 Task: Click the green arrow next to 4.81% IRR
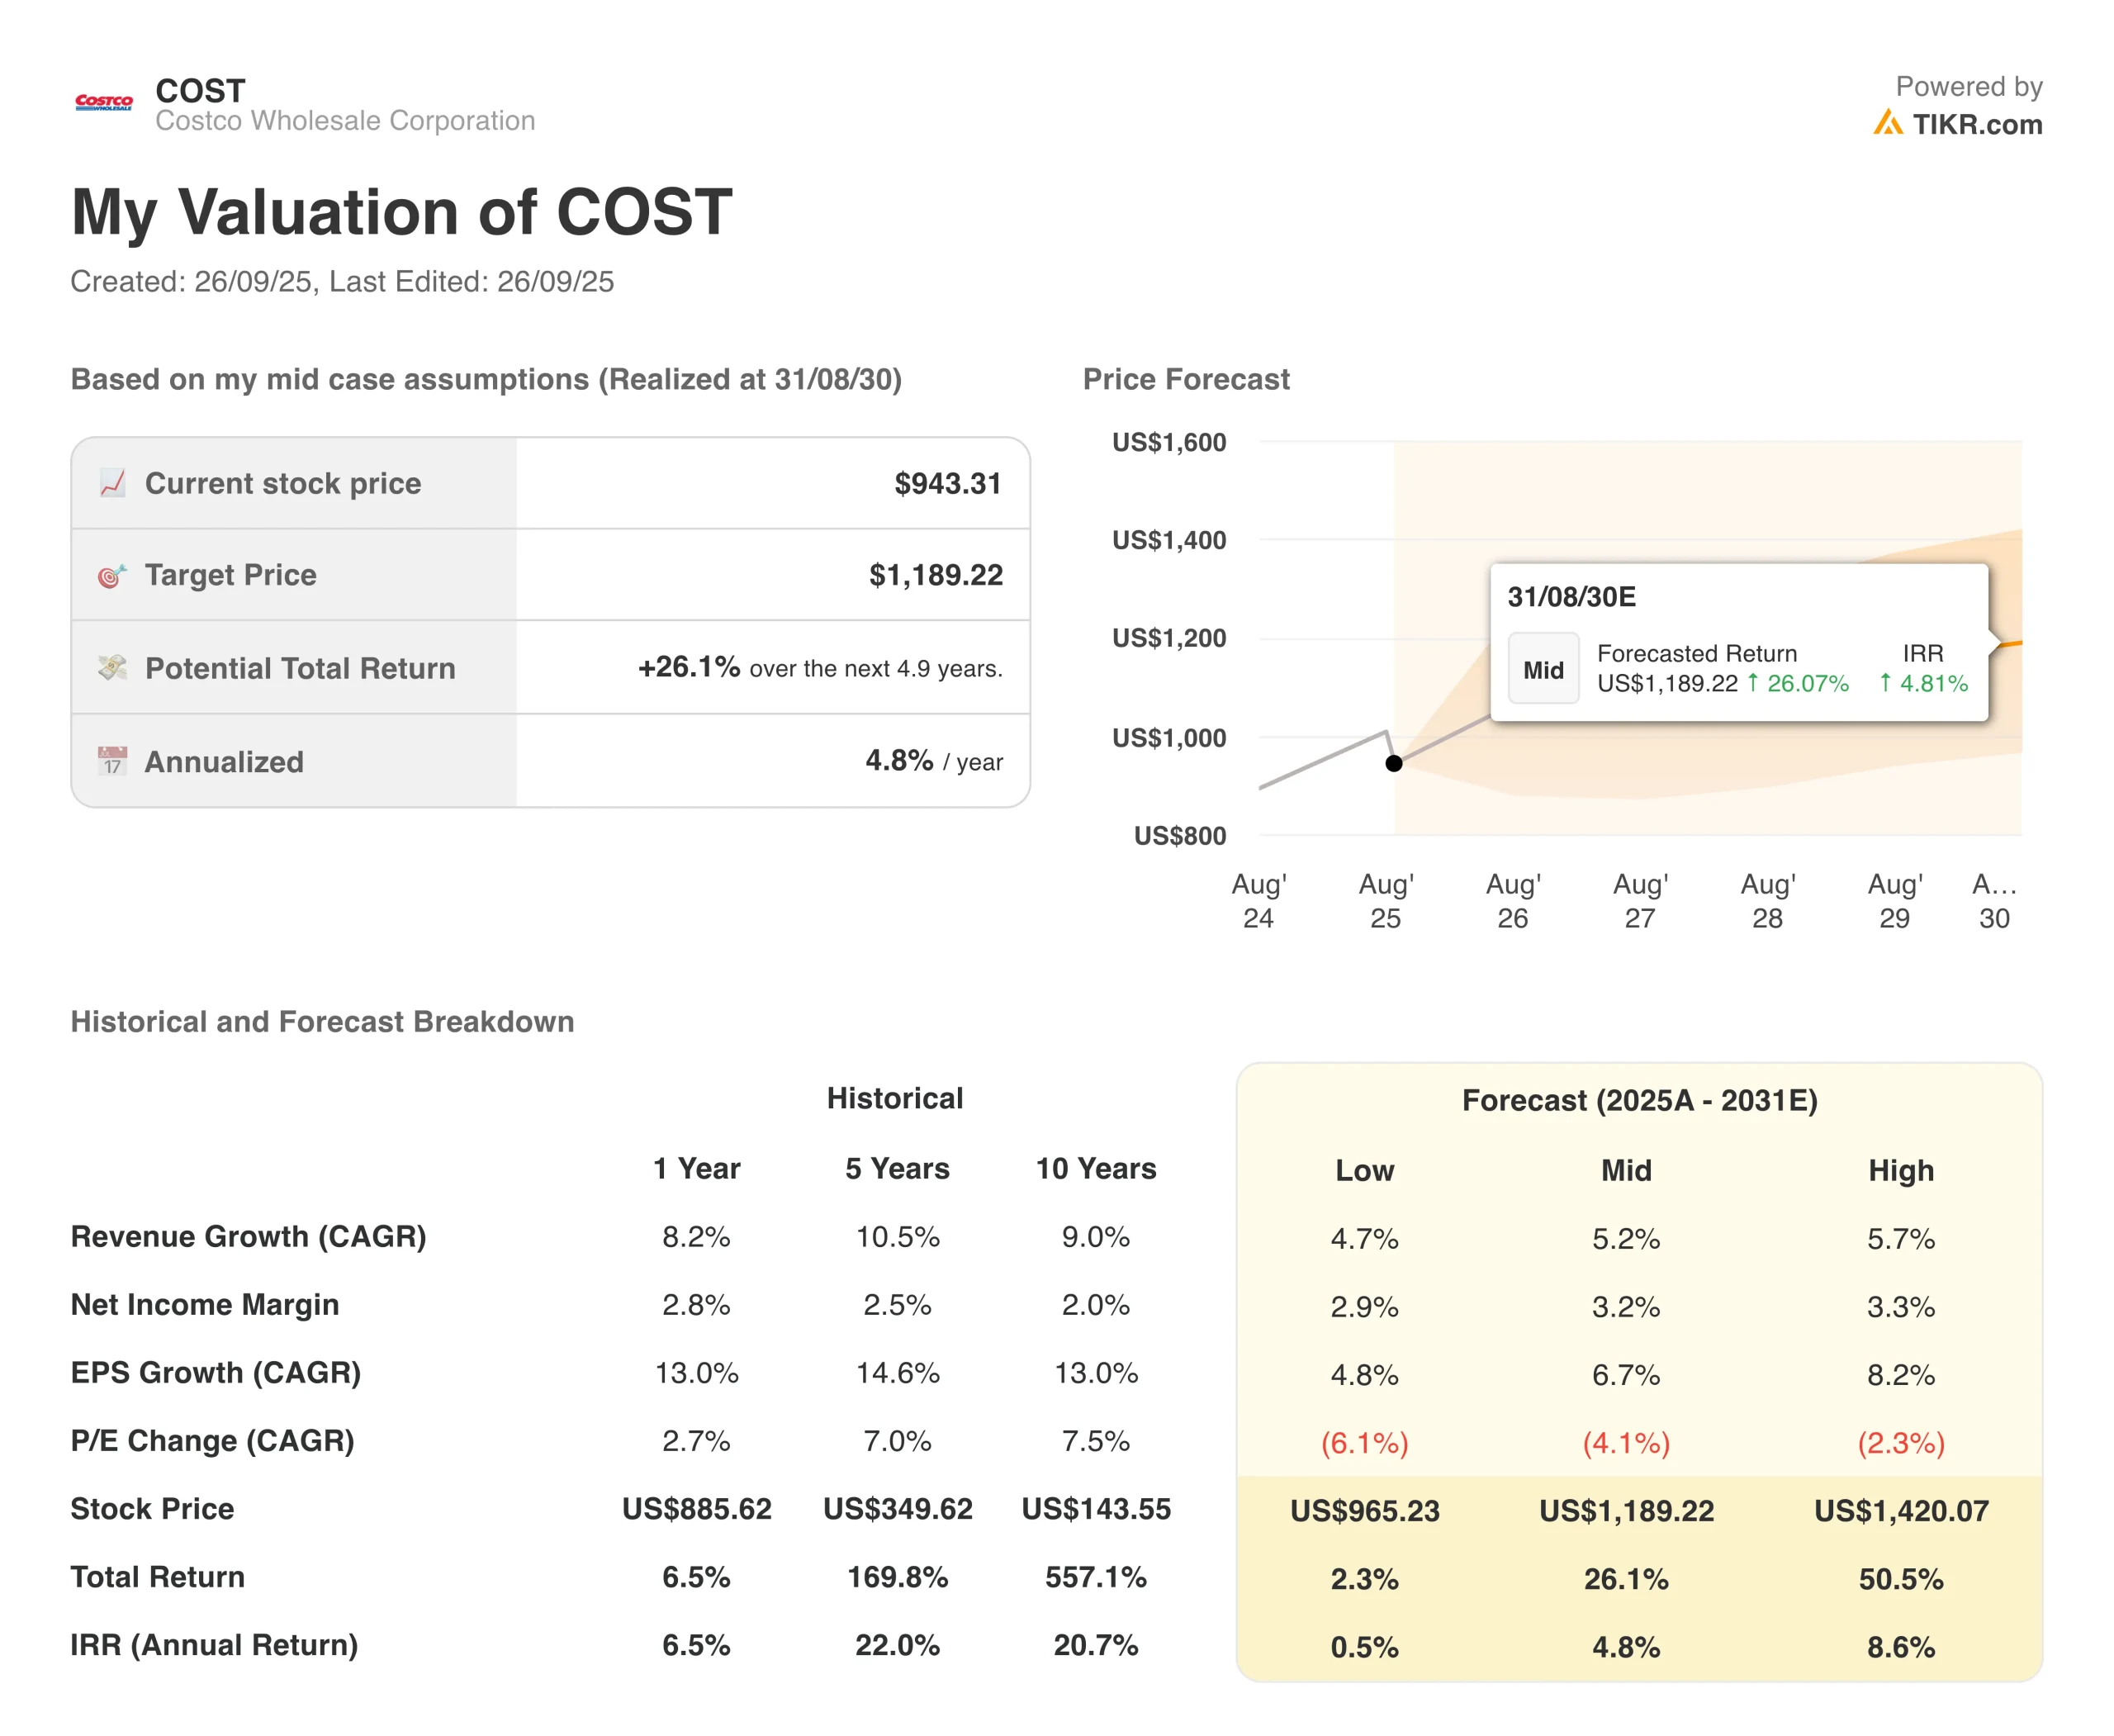point(1885,683)
